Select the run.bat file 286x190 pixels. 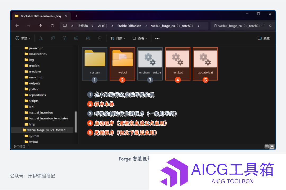(x=178, y=64)
